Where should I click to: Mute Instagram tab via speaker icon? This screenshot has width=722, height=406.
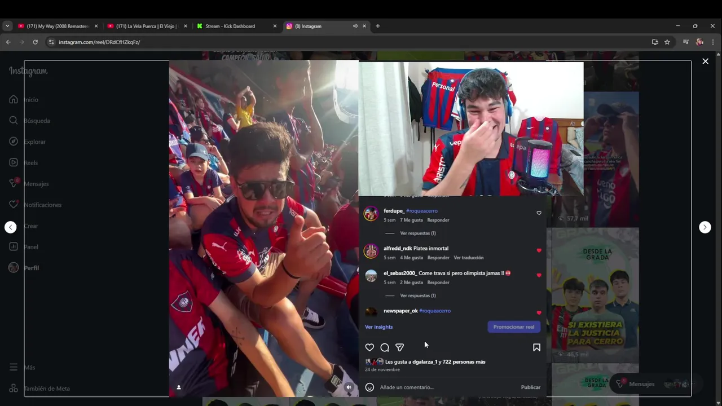[355, 26]
